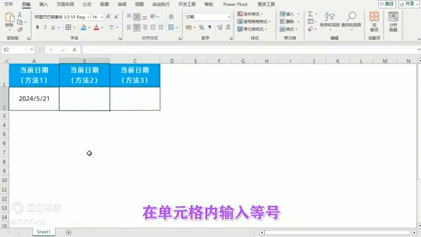This screenshot has width=421, height=237.
Task: Select column C header
Action: tap(135, 61)
